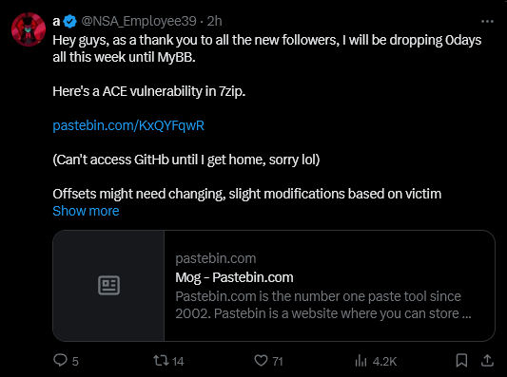Open the Mog - Pastebin.com card title
Image resolution: width=507 pixels, height=377 pixels.
[234, 277]
